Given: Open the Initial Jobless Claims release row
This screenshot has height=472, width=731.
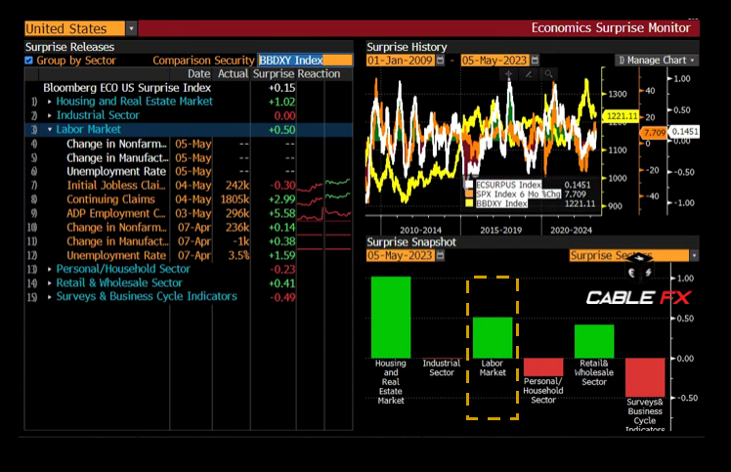Looking at the screenshot, I should [x=189, y=185].
